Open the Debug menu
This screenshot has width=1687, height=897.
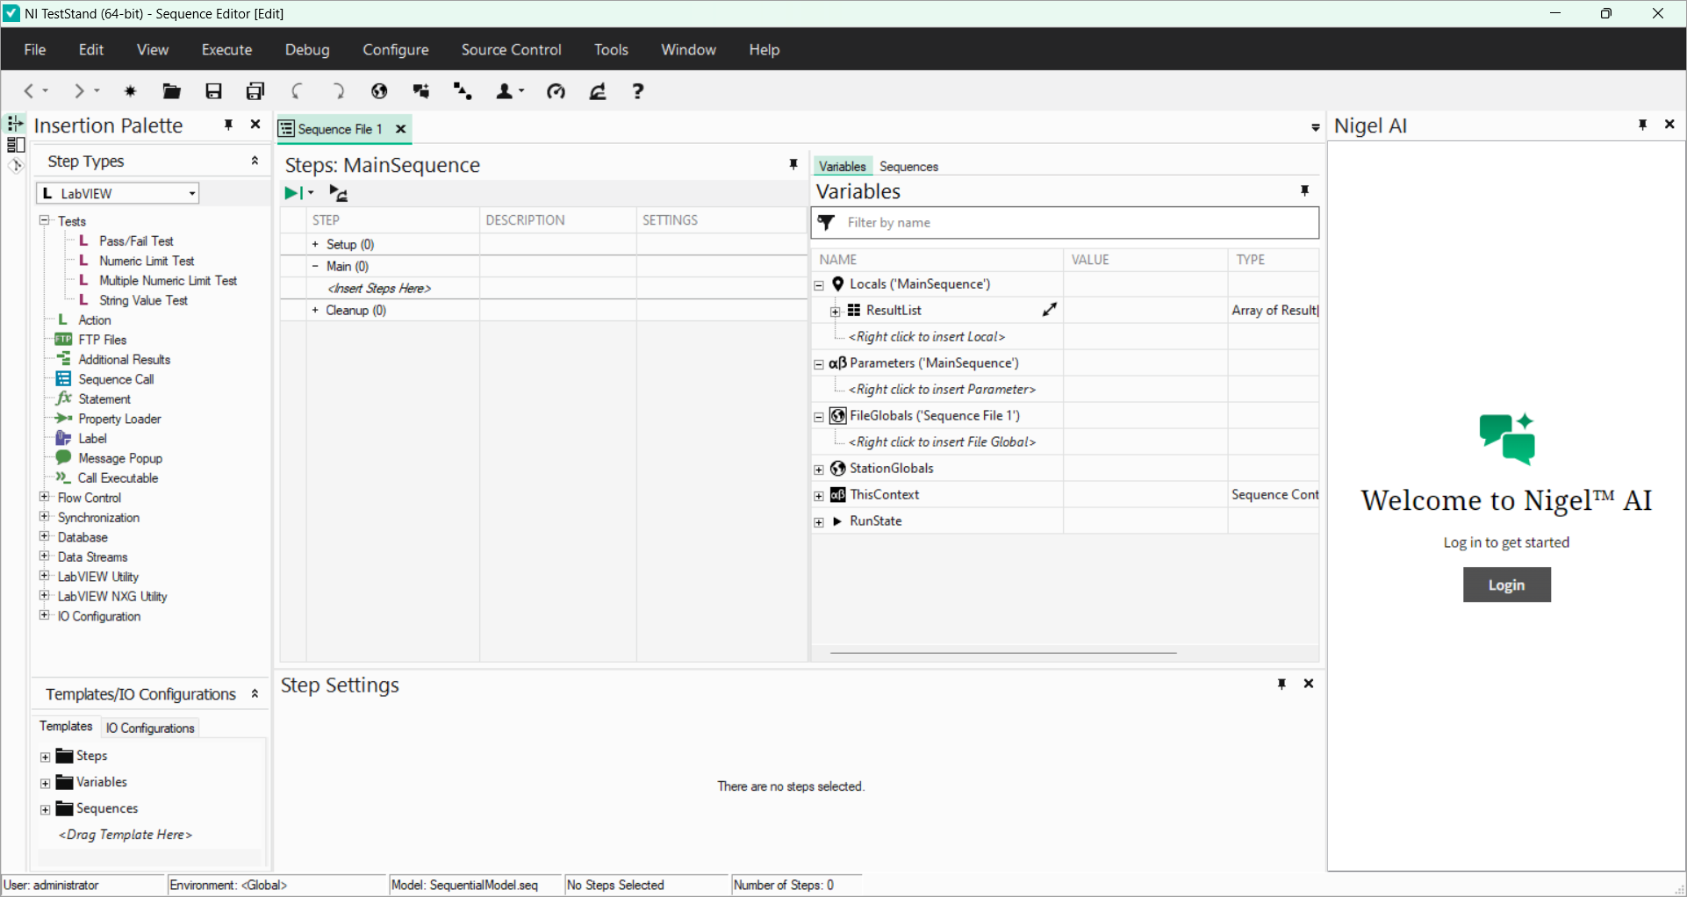coord(307,49)
